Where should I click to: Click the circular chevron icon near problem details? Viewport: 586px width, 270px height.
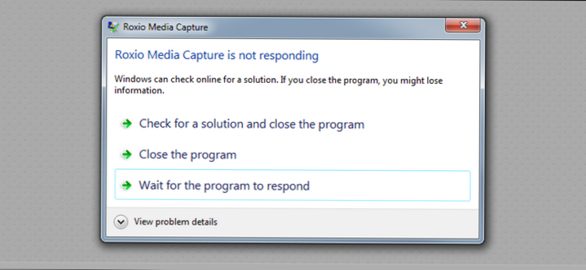click(120, 222)
